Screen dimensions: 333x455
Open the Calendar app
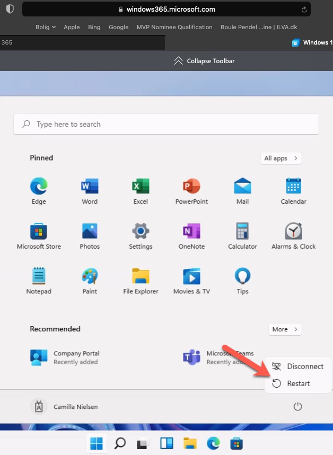point(294,191)
